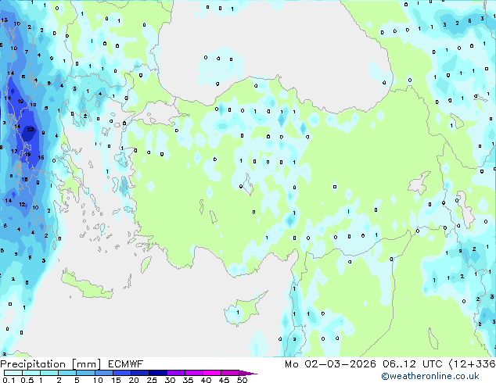Image resolution: width=496 pixels, height=383 pixels.
Task: Click the "15" precipitation value on the map
Action: pyautogui.click(x=41, y=157)
